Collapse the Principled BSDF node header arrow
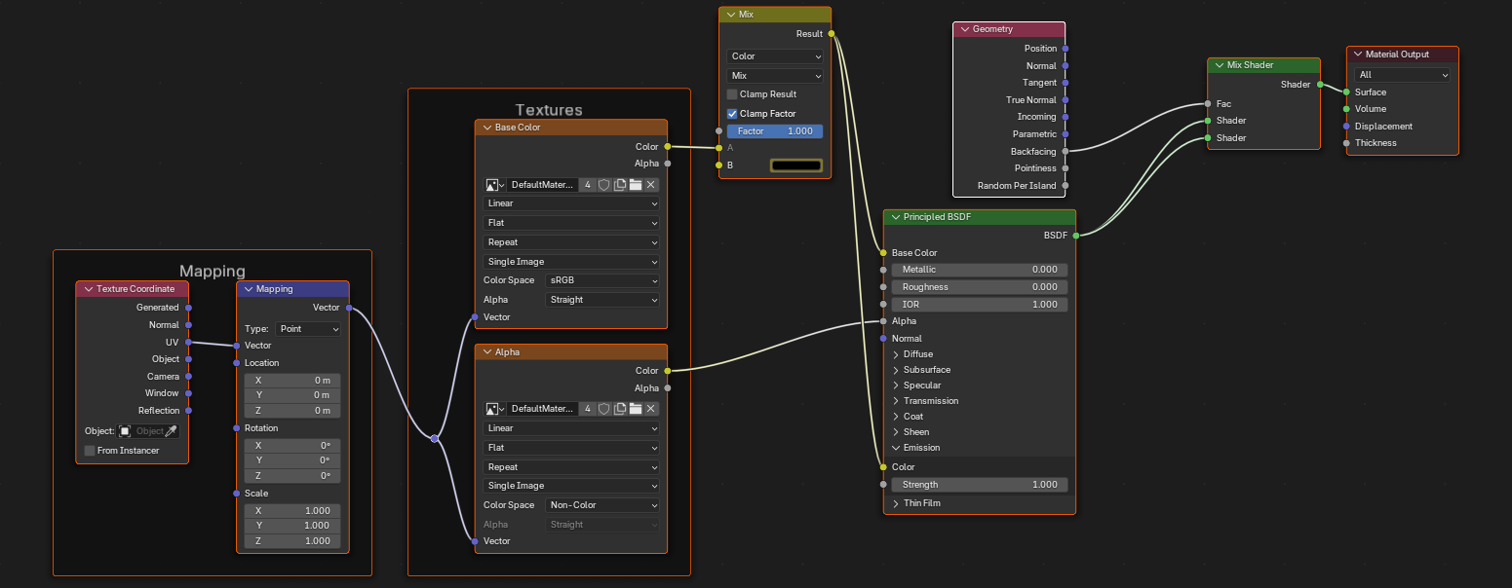Image resolution: width=1512 pixels, height=588 pixels. [x=895, y=217]
